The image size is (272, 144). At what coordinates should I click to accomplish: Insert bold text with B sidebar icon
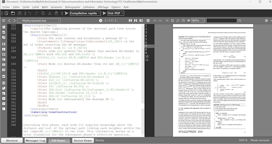(x=4, y=44)
